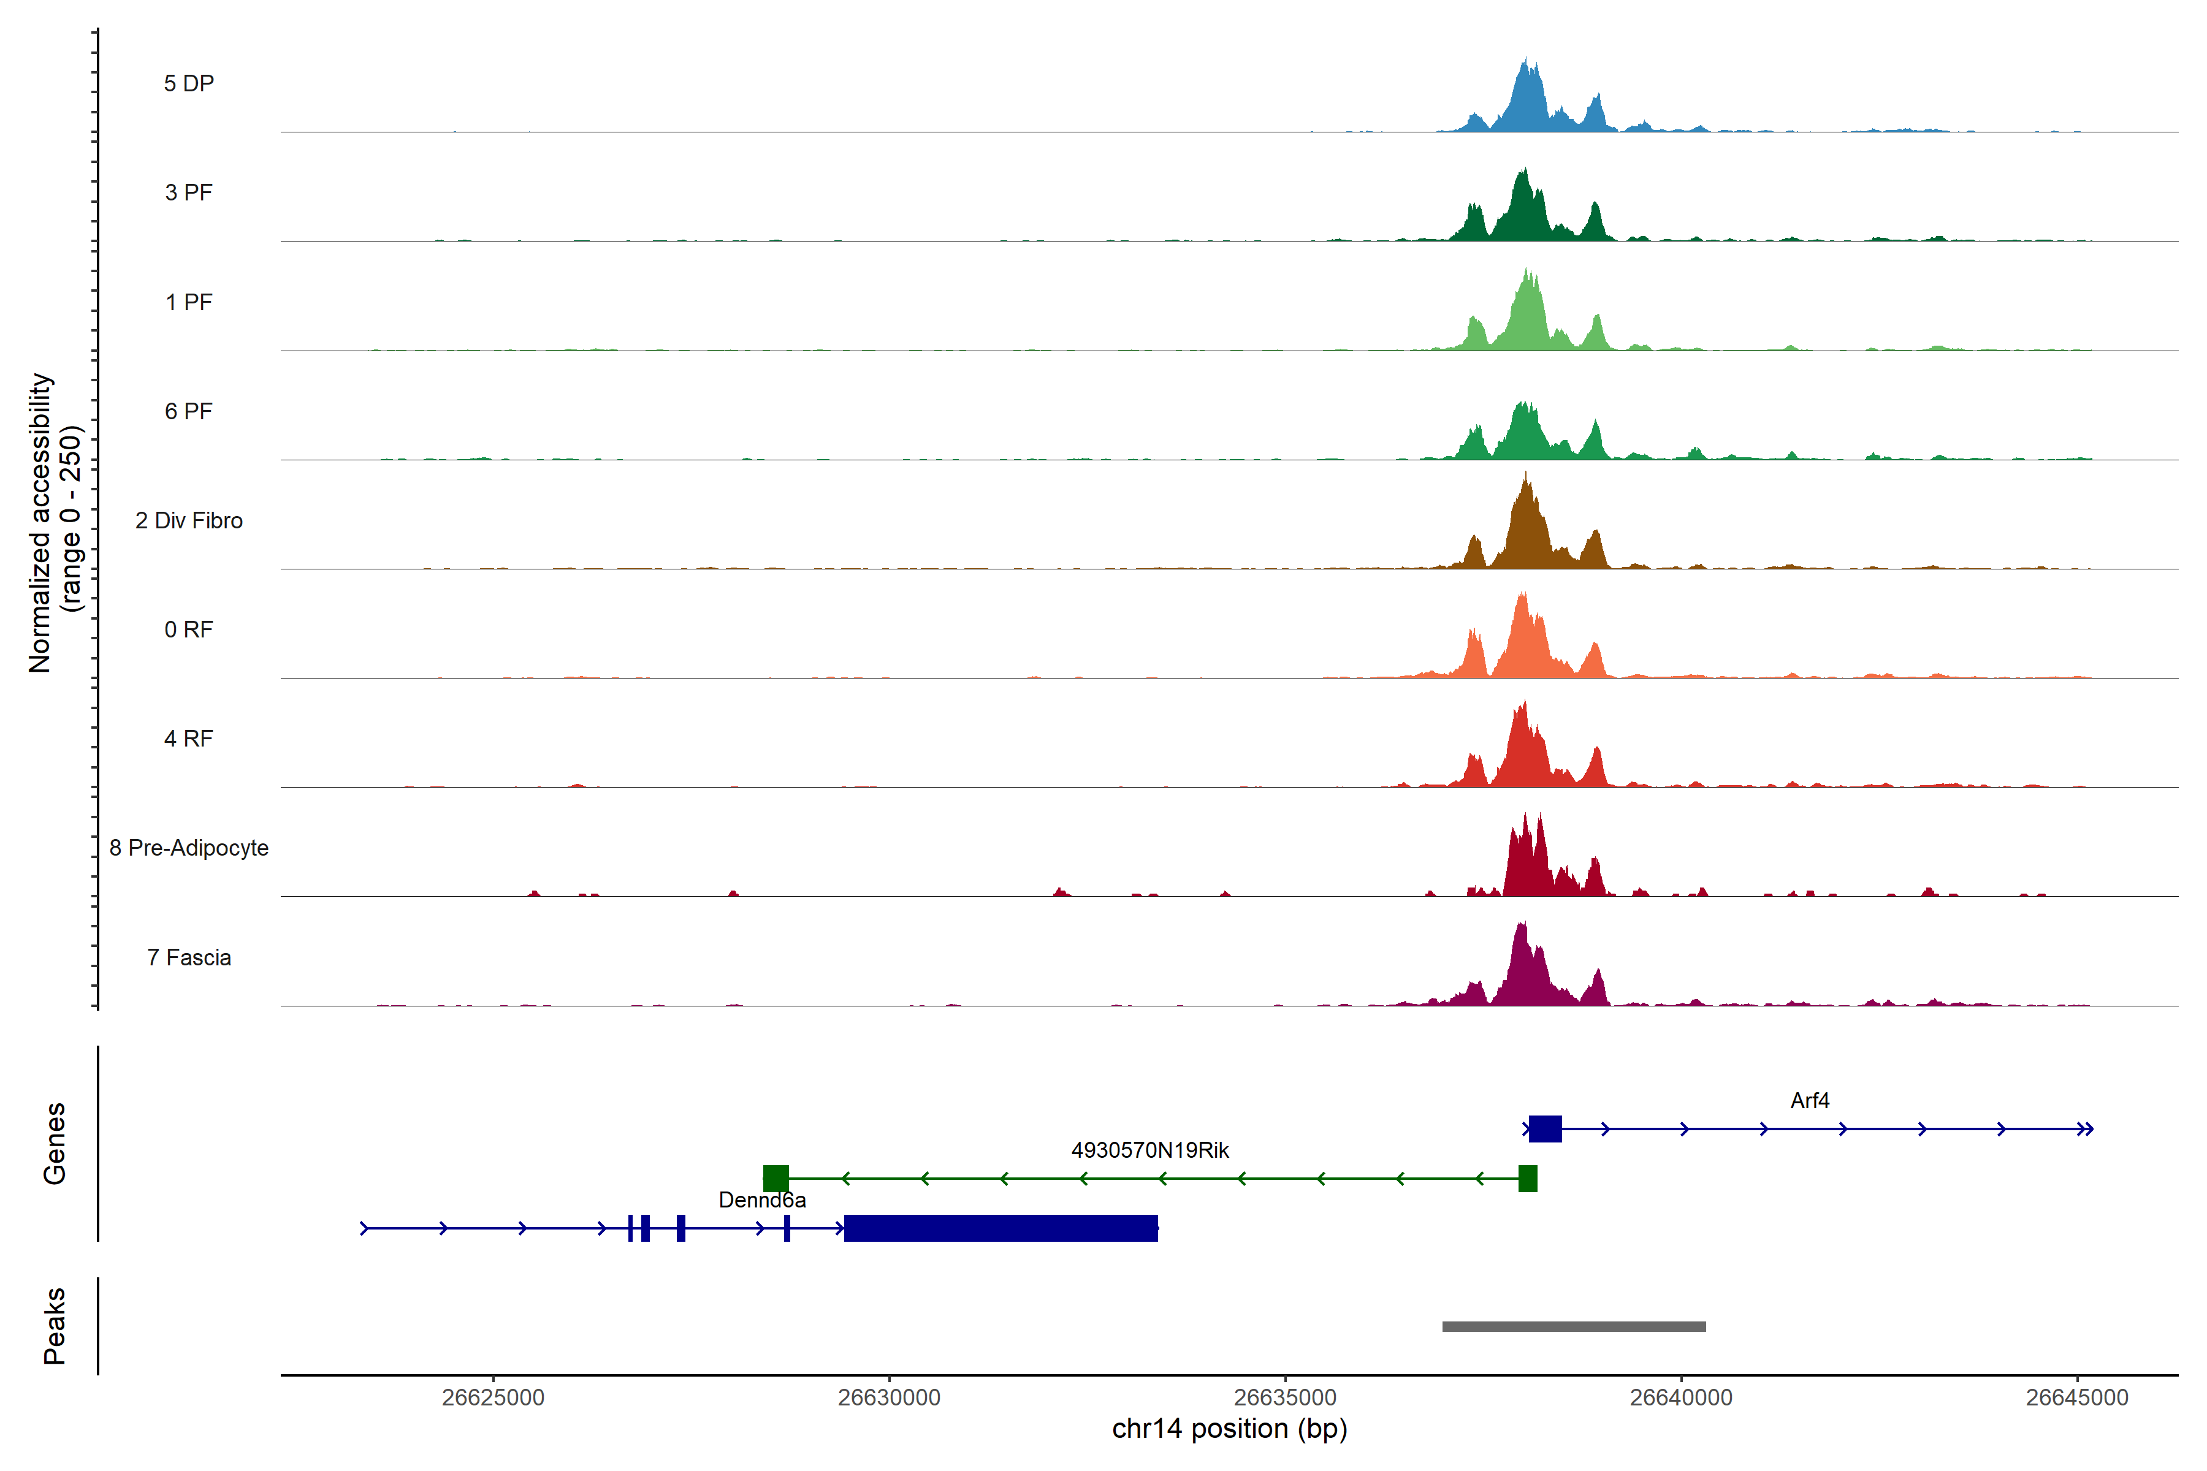Select the 2 Div Fibro track label
Image resolution: width=2207 pixels, height=1471 pixels.
coord(189,520)
